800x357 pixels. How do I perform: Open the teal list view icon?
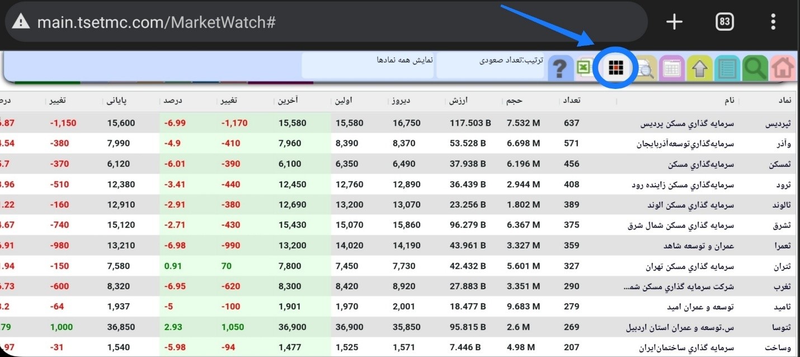tap(727, 68)
